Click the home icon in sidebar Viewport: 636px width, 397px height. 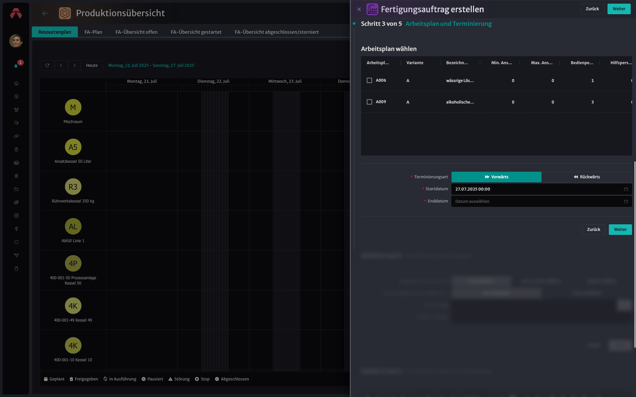coord(16,83)
